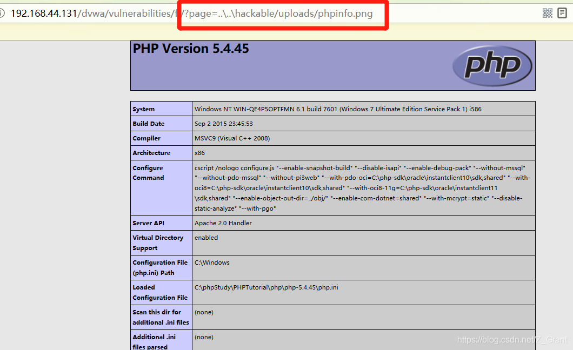Click the site info icon before the URL
Viewport: 573px width, 350px height.
click(x=2, y=14)
